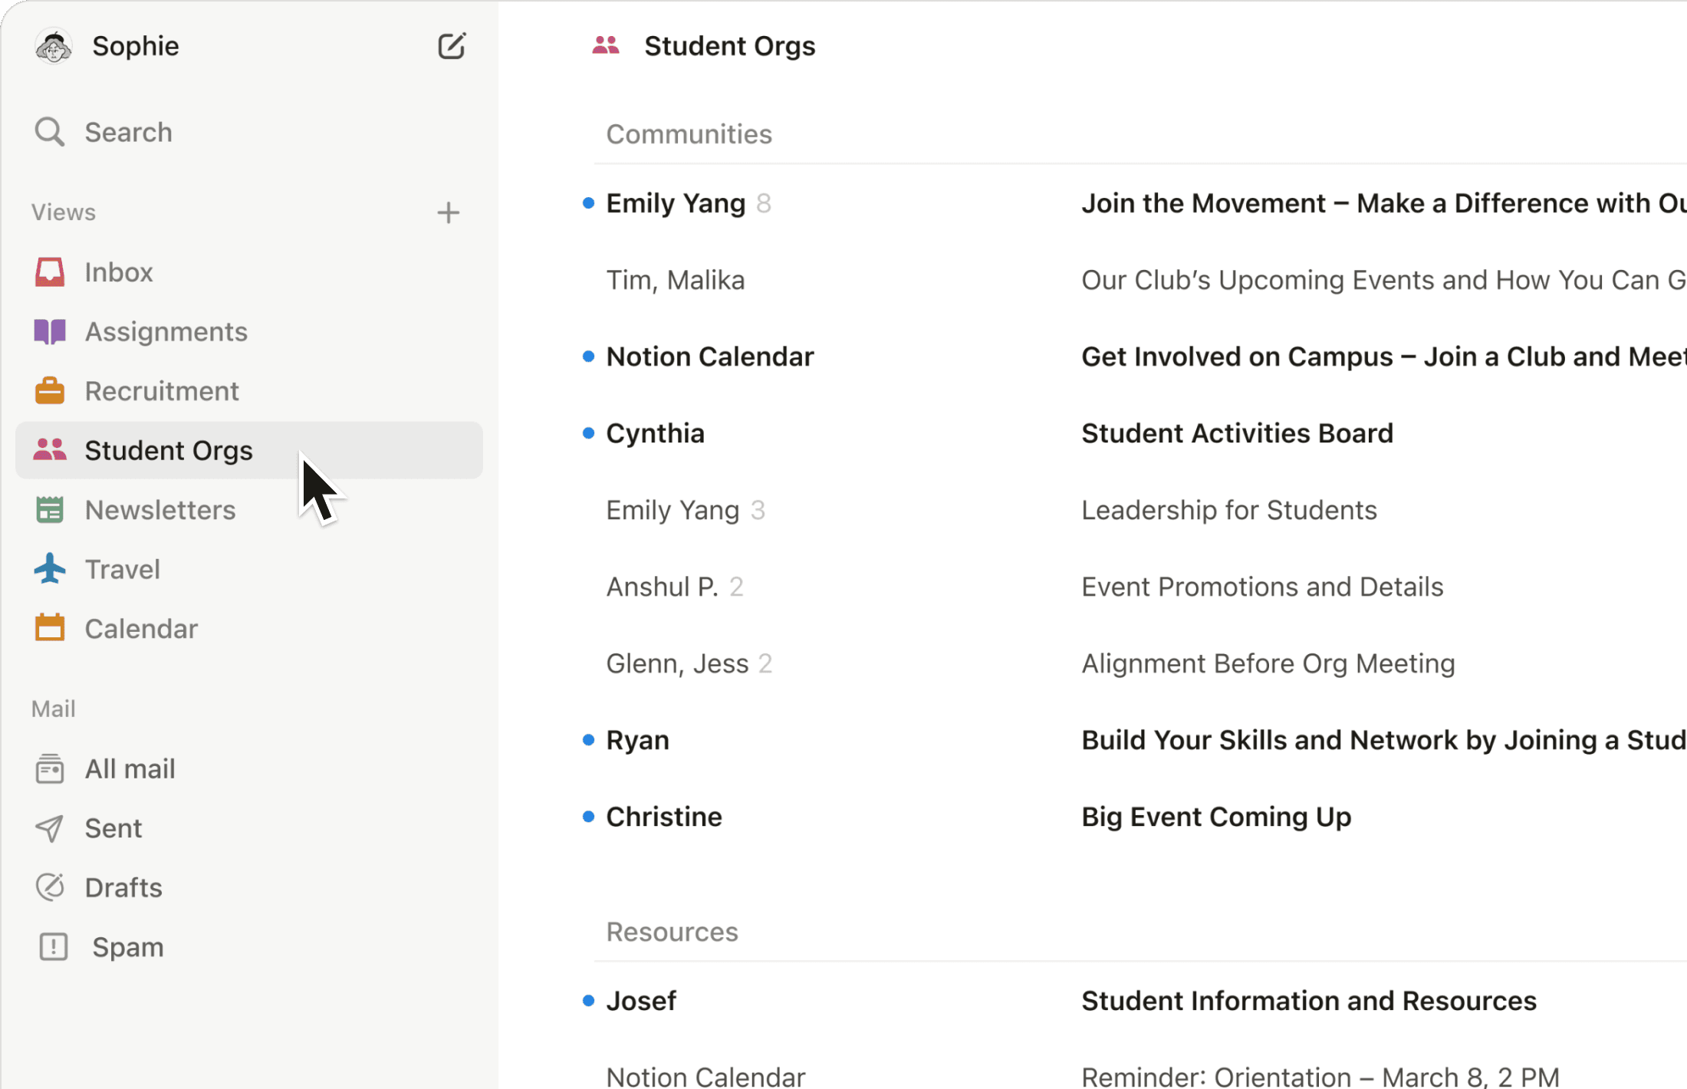
Task: Go to Drafts folder
Action: (123, 887)
